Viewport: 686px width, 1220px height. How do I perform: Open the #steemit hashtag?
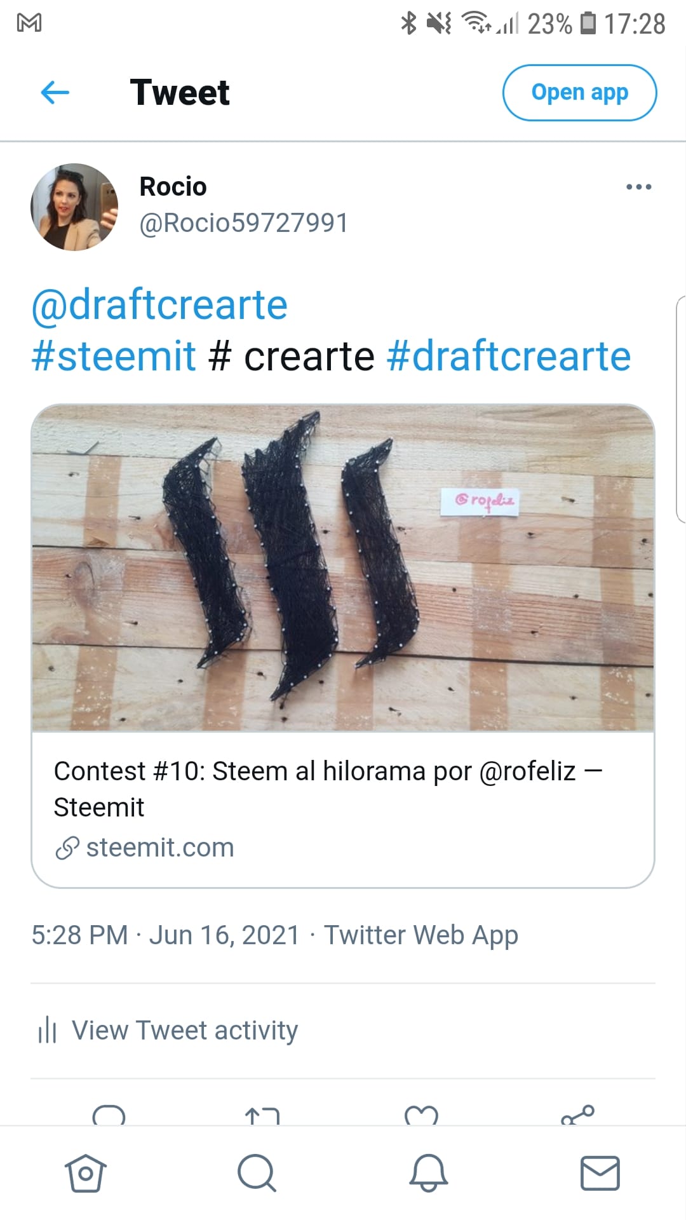click(x=114, y=356)
